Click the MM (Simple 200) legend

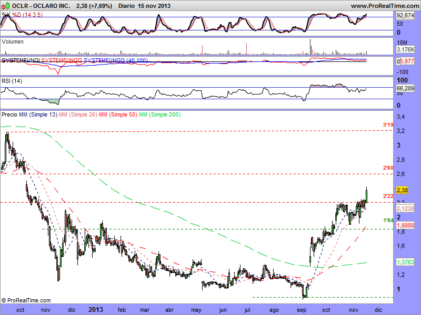(160, 114)
